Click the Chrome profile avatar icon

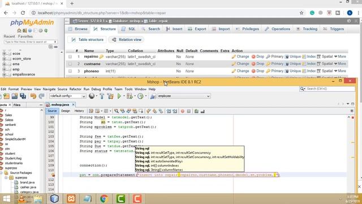[x=350, y=13]
